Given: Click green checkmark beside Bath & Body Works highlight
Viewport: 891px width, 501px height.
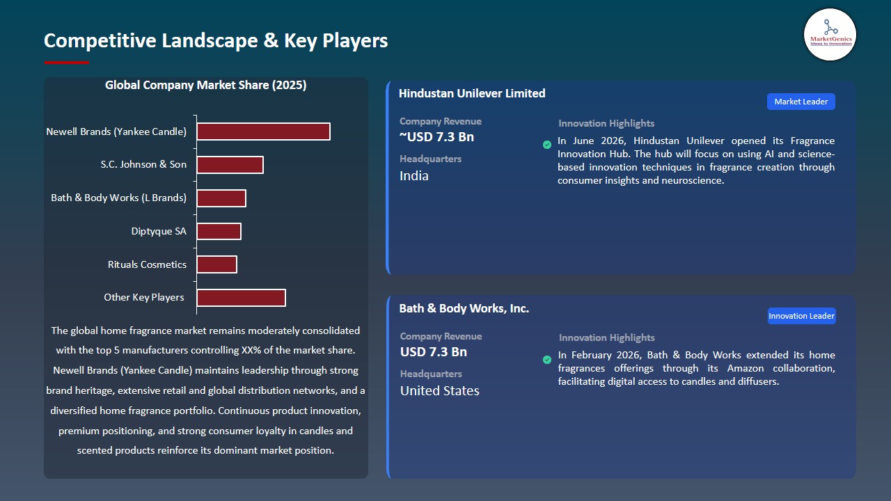Looking at the screenshot, I should click(x=547, y=359).
